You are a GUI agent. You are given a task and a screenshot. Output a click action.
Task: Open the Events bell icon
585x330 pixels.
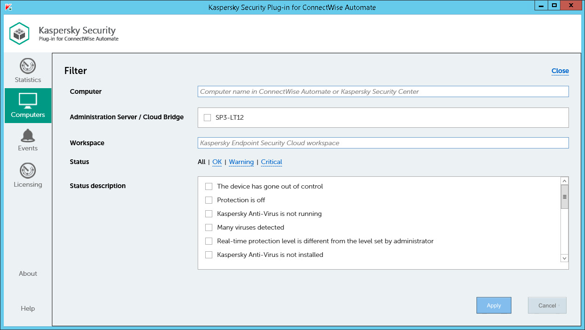pos(28,136)
